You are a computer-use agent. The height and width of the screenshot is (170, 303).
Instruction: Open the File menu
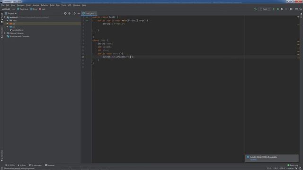tap(2, 5)
